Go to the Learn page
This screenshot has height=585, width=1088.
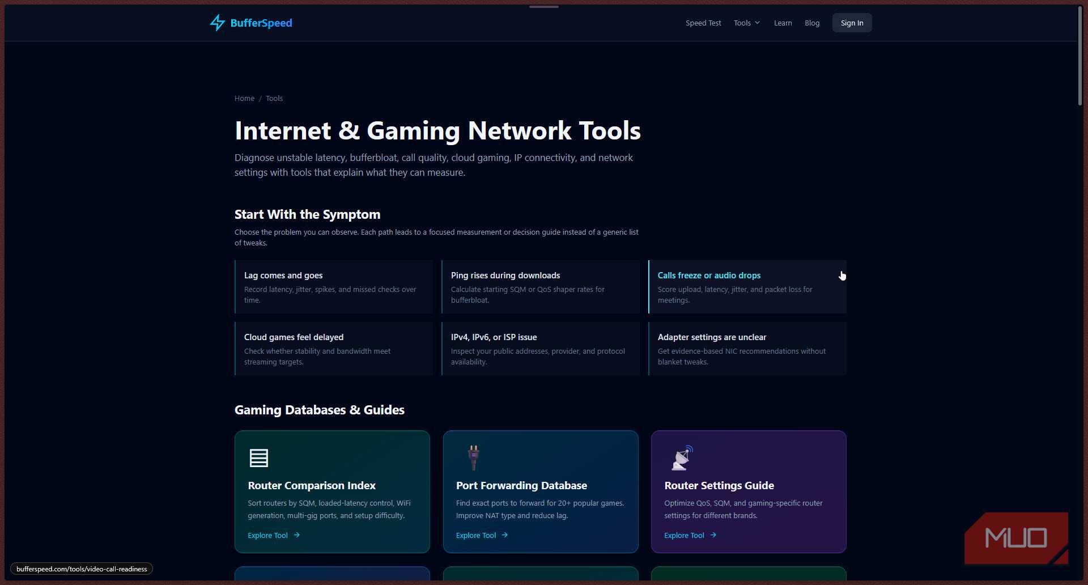coord(783,23)
